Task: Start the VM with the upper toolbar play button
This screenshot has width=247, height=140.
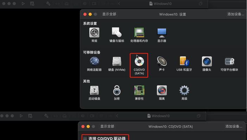Action: click(x=23, y=3)
